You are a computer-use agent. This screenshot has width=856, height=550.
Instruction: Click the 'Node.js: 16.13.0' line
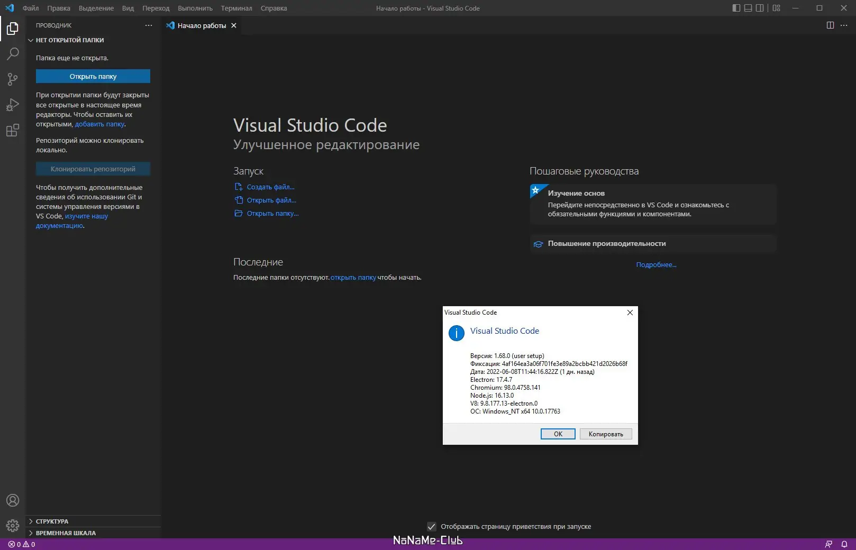click(492, 396)
